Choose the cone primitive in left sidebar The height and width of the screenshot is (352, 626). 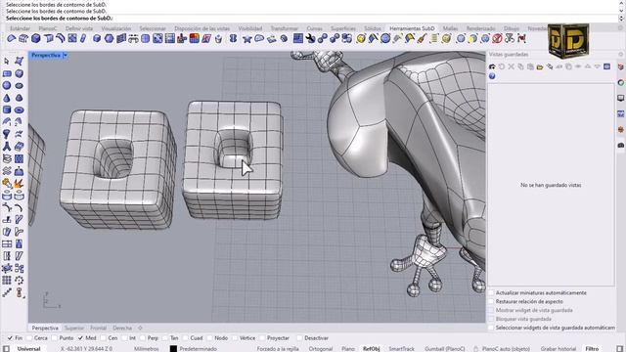[x=7, y=98]
